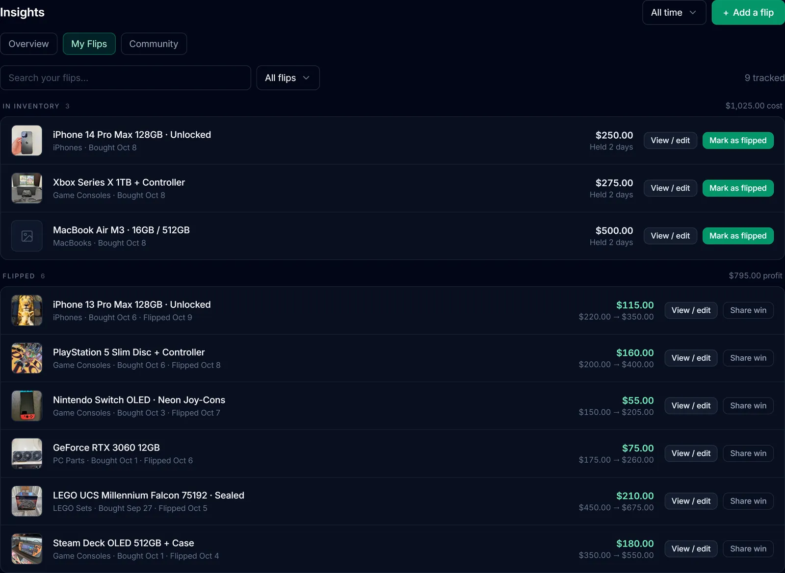View / edit the MacBook Air M3
Image resolution: width=785 pixels, height=573 pixels.
click(670, 236)
